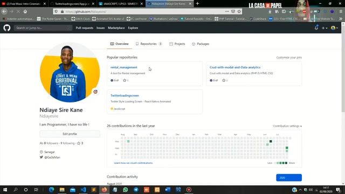
Task: Bookmark this page with star icon
Action: point(239,11)
